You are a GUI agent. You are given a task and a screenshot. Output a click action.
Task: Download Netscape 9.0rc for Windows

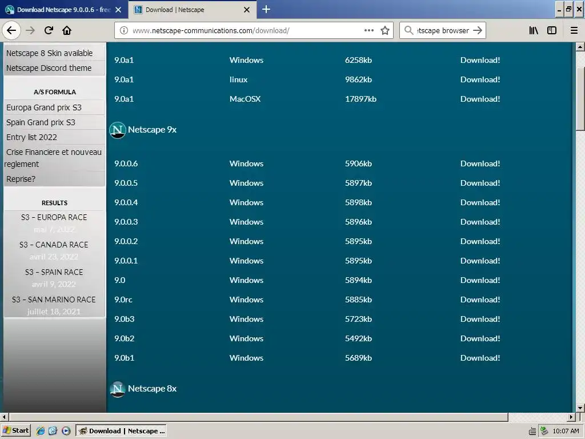click(480, 300)
